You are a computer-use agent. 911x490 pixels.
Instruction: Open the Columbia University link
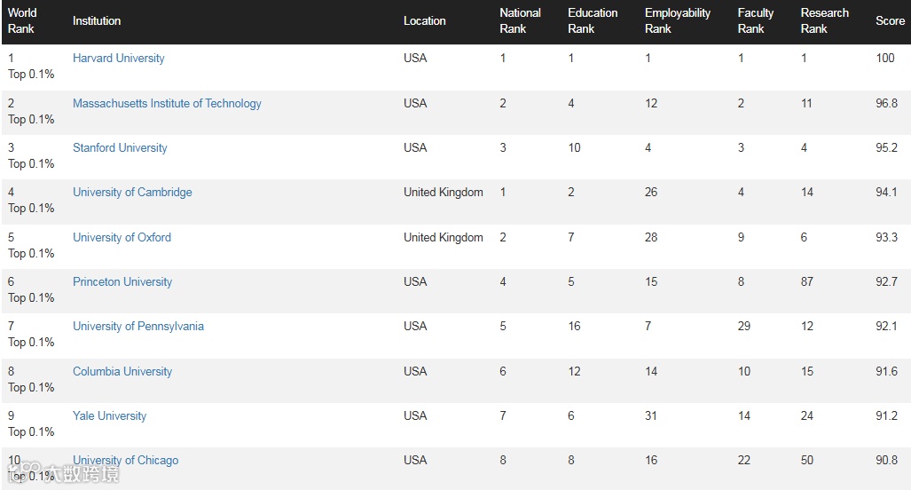pyautogui.click(x=122, y=372)
